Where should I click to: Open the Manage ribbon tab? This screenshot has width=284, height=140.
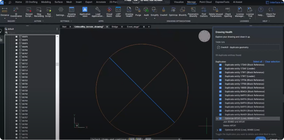(191, 2)
